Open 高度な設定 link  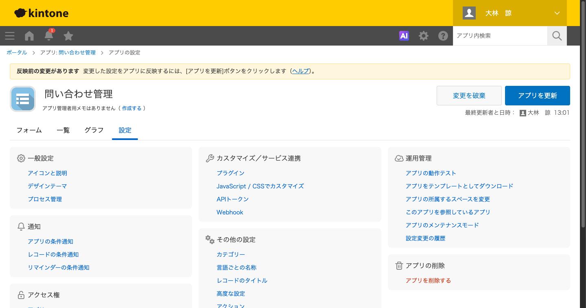(x=231, y=293)
